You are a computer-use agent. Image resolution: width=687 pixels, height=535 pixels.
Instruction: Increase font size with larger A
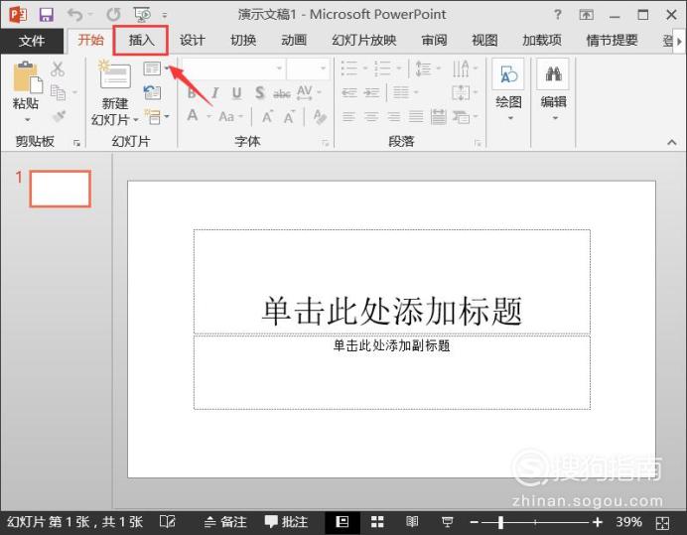coord(267,116)
